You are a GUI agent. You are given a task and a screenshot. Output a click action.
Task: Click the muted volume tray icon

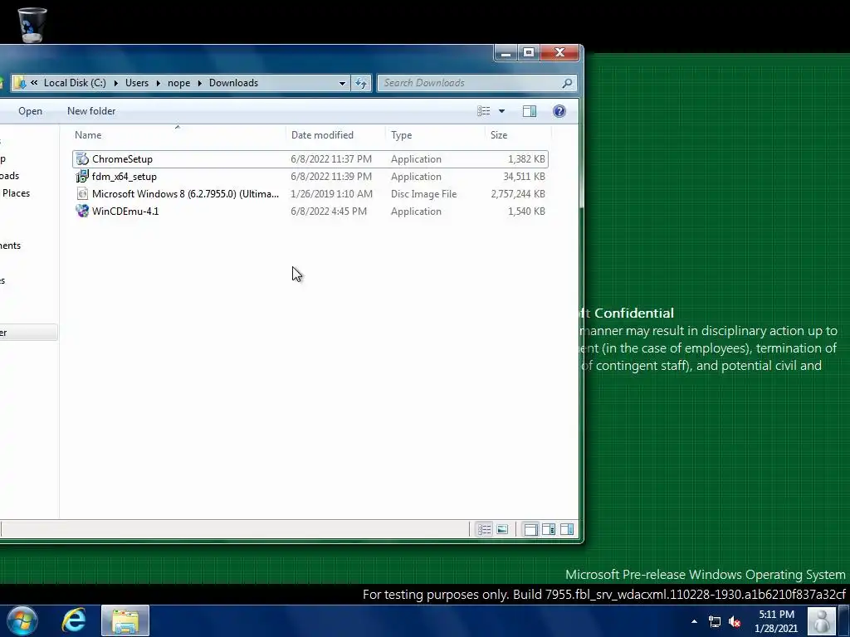point(735,622)
